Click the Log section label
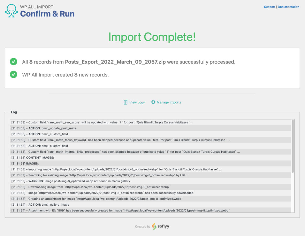 click(x=14, y=112)
